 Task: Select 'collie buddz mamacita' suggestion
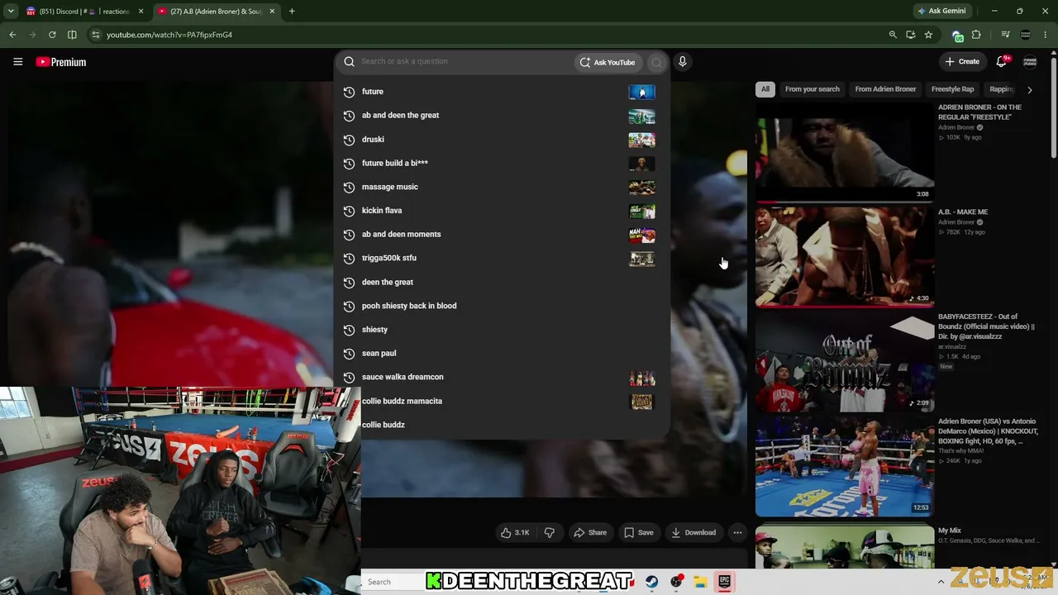(x=502, y=401)
